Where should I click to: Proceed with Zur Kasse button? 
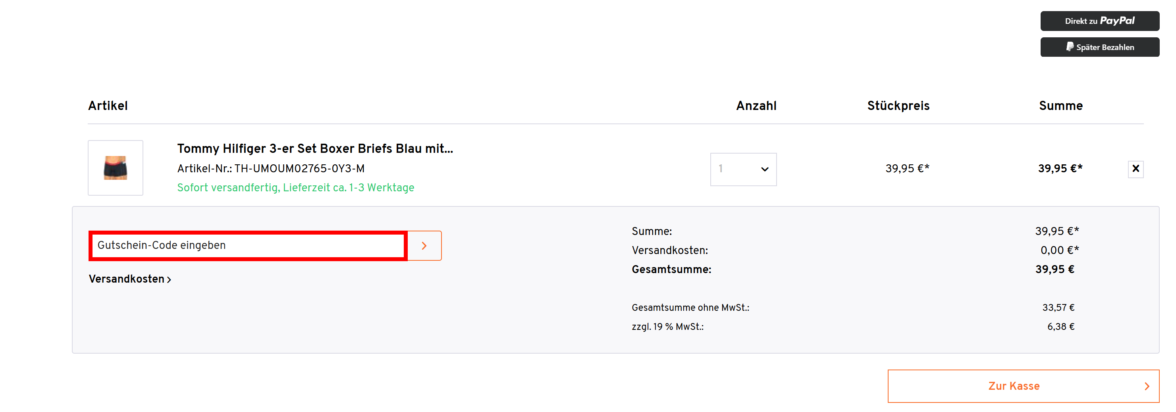click(1023, 386)
